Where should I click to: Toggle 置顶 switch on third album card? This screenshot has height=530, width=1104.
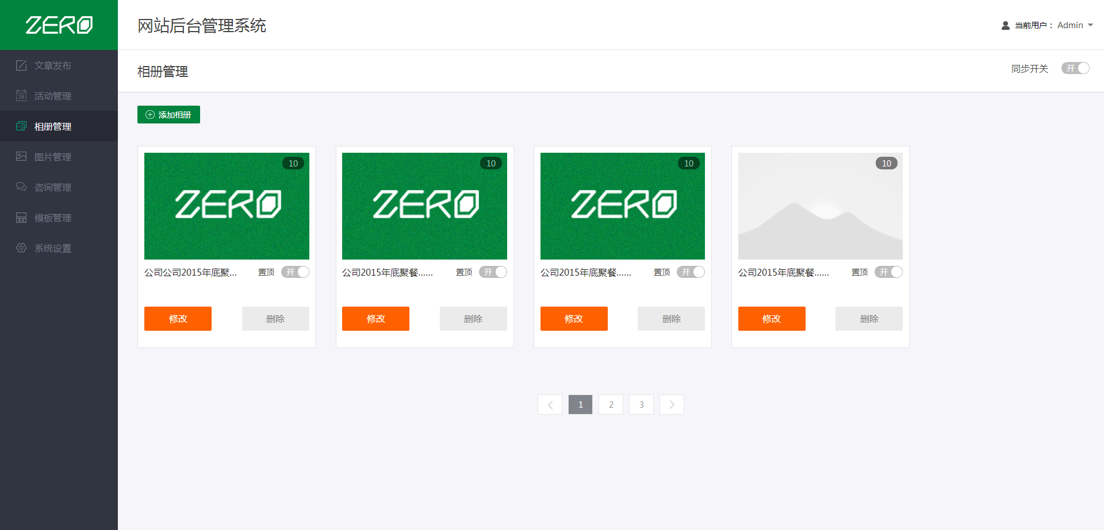pos(691,272)
